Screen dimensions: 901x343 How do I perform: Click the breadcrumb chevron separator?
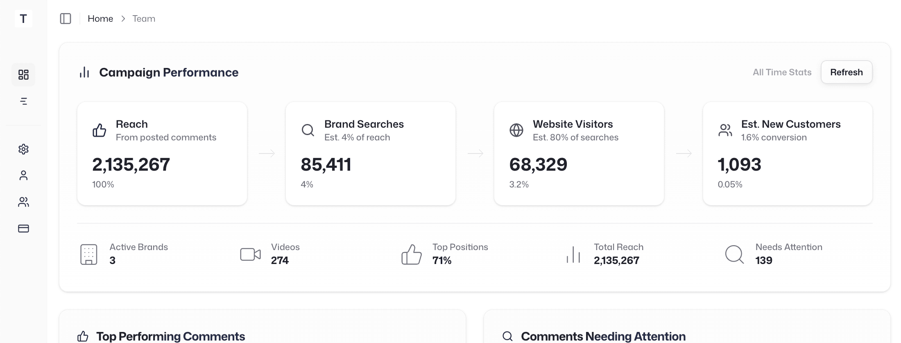coord(123,18)
